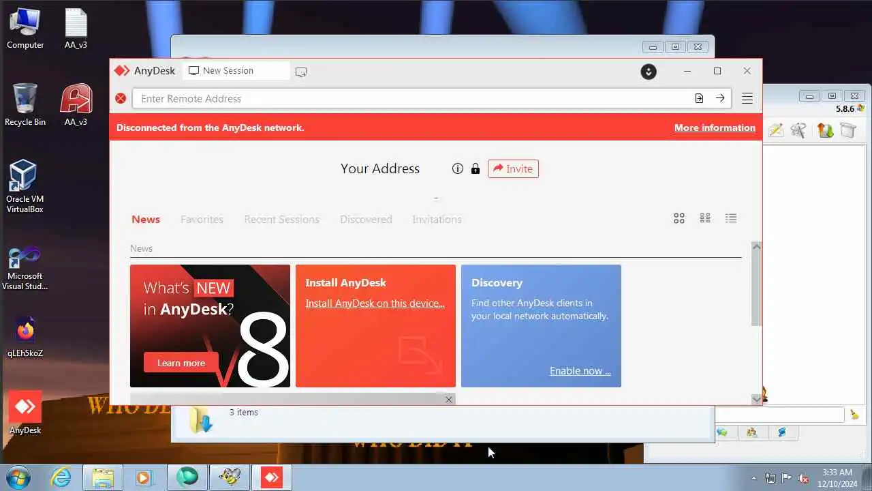Click the input field in the background window
The height and width of the screenshot is (491, 872).
(x=781, y=414)
